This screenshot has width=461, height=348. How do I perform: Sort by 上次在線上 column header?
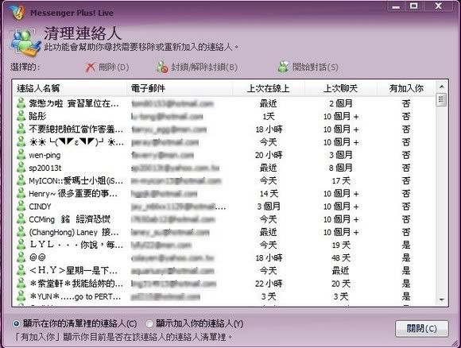pyautogui.click(x=269, y=88)
